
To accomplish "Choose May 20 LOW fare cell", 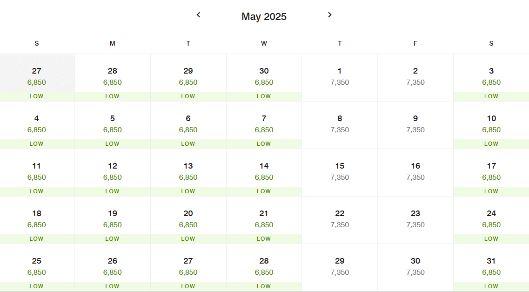I will tap(188, 220).
